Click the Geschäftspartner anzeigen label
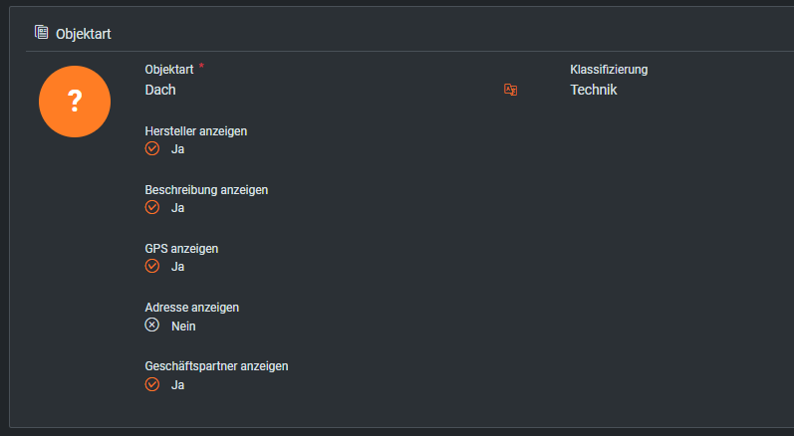This screenshot has width=794, height=436. point(216,366)
